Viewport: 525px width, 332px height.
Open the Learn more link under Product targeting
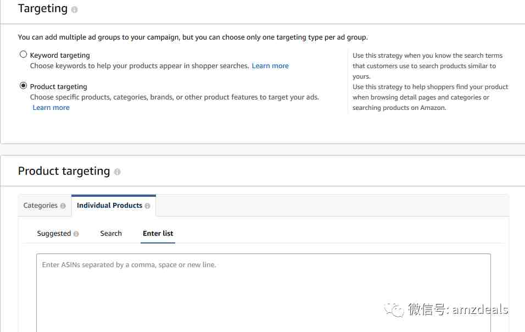point(51,108)
